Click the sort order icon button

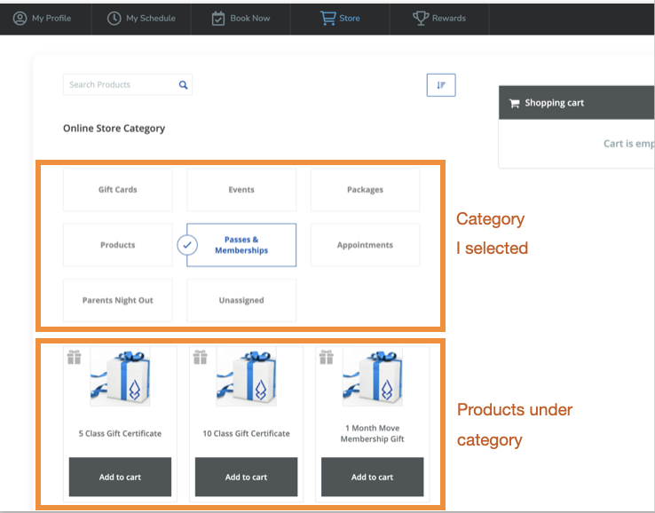coord(441,85)
